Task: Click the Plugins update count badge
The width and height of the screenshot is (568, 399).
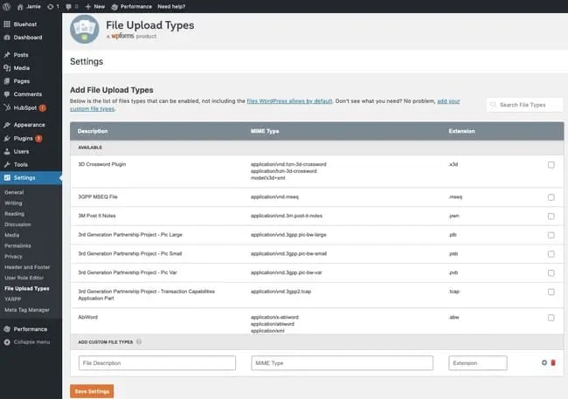Action: point(38,138)
